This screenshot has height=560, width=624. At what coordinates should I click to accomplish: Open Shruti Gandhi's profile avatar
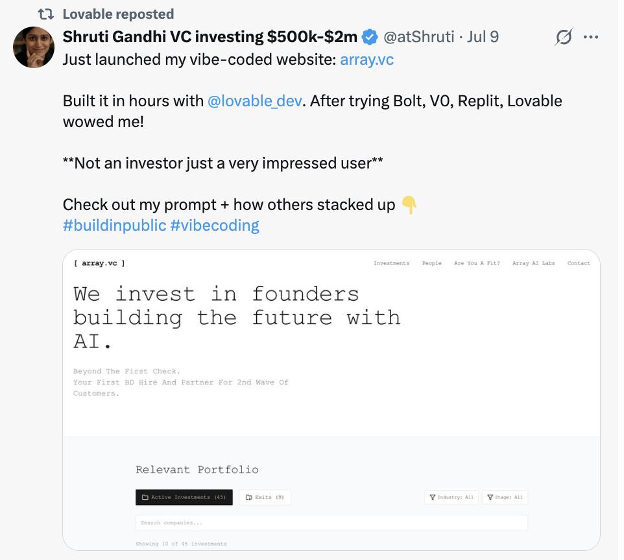coord(34,47)
